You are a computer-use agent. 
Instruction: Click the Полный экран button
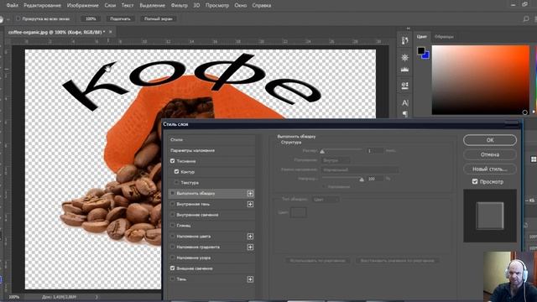pos(159,18)
